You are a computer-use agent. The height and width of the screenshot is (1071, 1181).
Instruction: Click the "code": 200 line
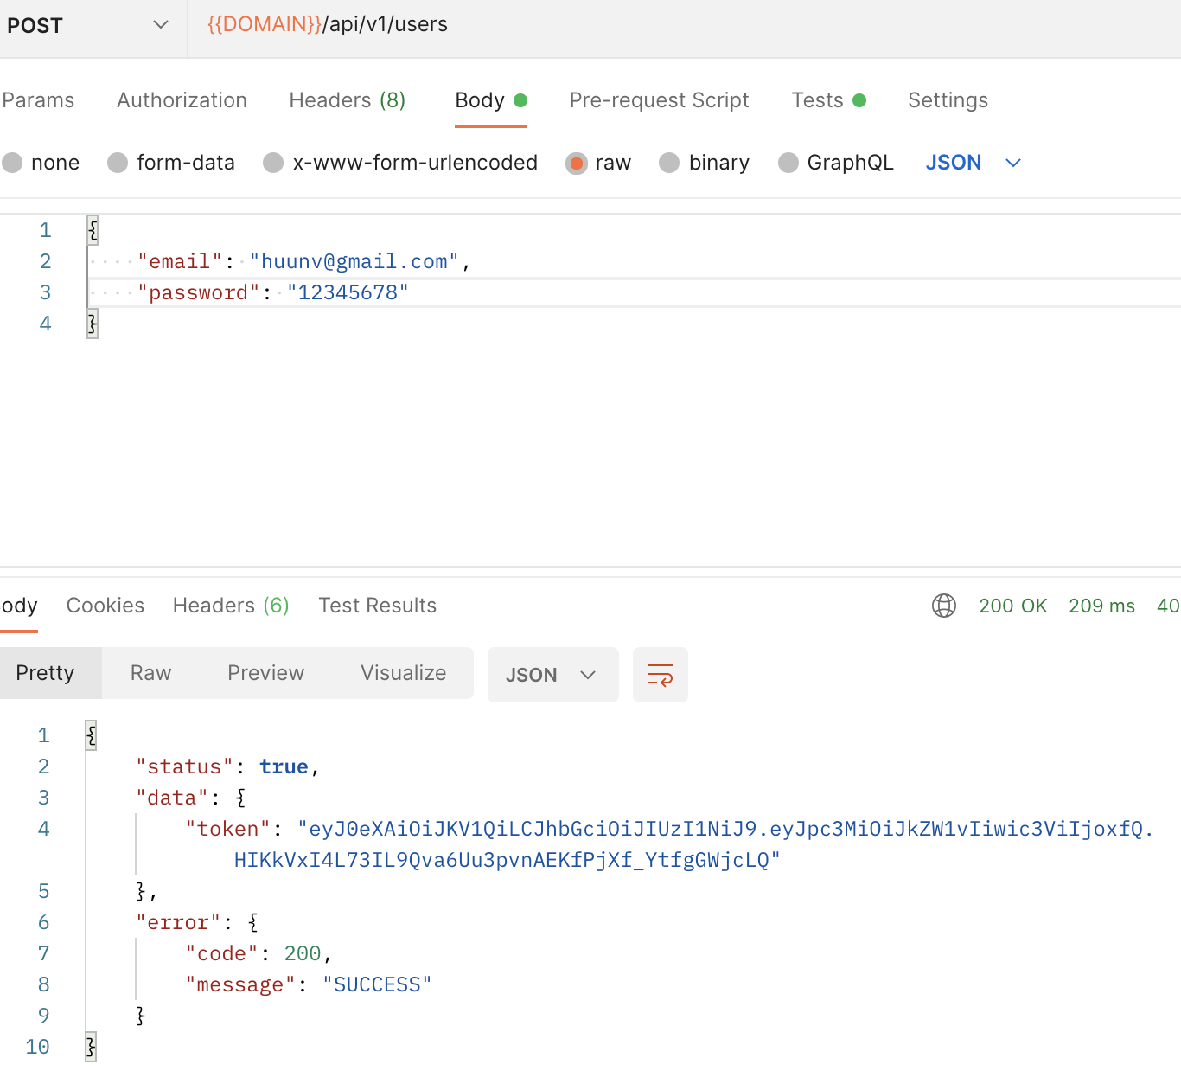click(259, 953)
